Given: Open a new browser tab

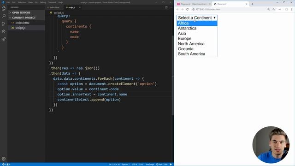Looking at the screenshot, I should (x=252, y=4).
